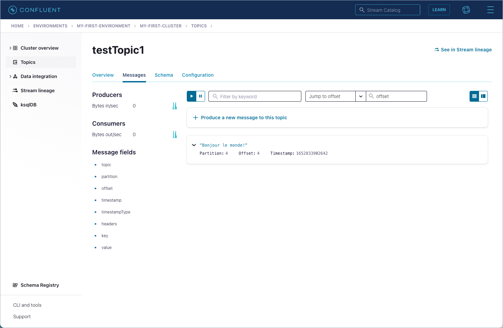Switch to the Schema tab
503x328 pixels.
[164, 75]
